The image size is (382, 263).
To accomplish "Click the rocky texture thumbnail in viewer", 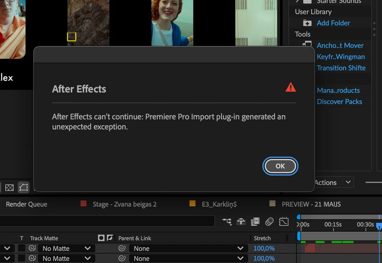I will 88,23.
